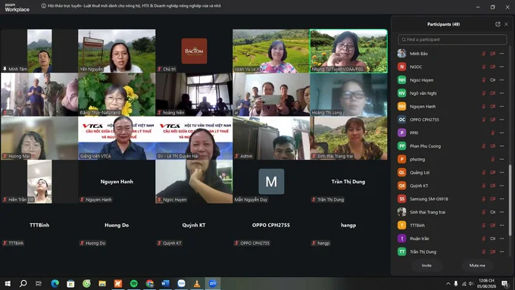Click TTTBinh's muted microphone icon

coord(484,226)
